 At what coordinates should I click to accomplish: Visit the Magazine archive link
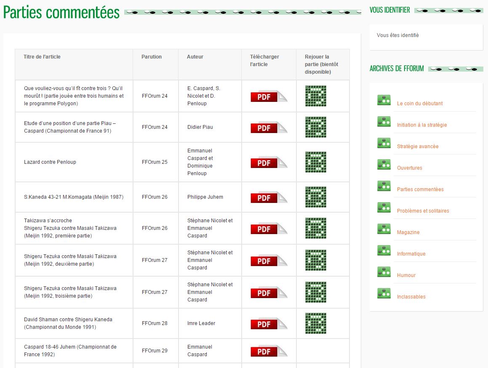click(x=408, y=232)
